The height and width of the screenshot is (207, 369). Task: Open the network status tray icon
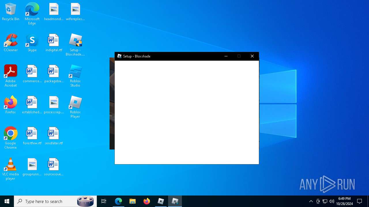[325, 201]
